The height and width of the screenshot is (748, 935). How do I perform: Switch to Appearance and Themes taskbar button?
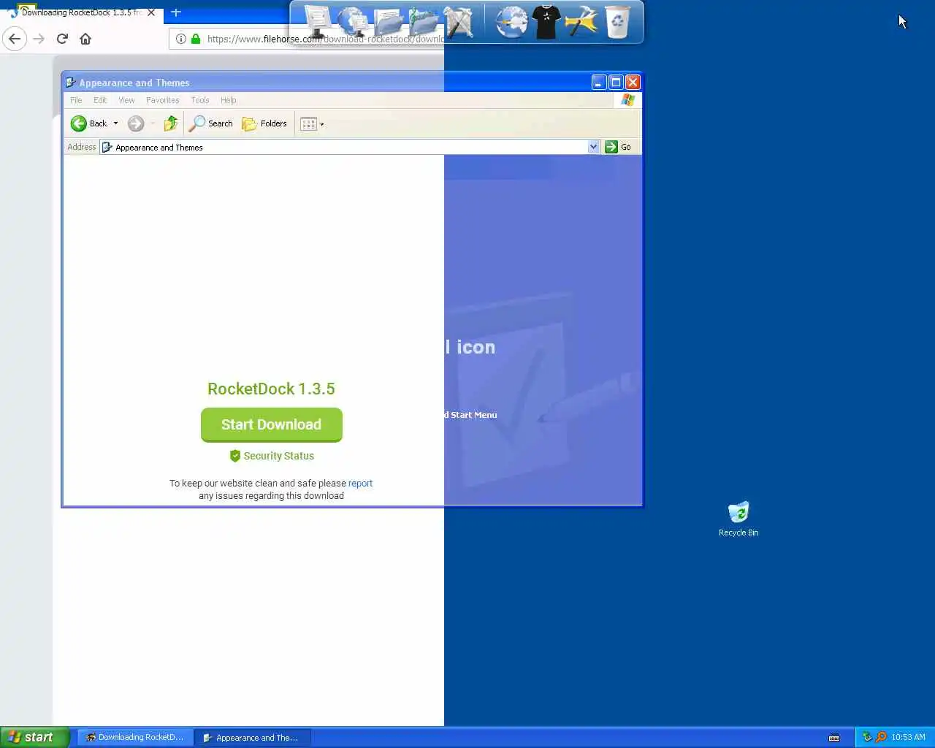point(253,738)
